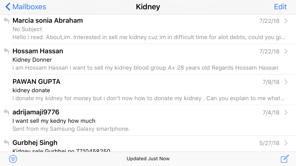The width and height of the screenshot is (296, 166).
Task: Open chevron for Hossam Hassan email
Action: [286, 51]
